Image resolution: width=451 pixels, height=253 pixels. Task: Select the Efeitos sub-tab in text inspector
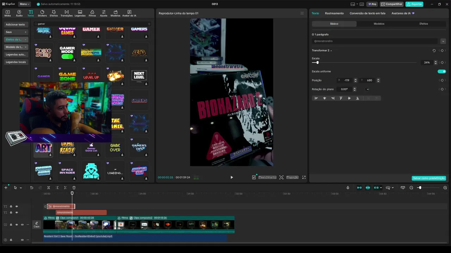(x=424, y=24)
